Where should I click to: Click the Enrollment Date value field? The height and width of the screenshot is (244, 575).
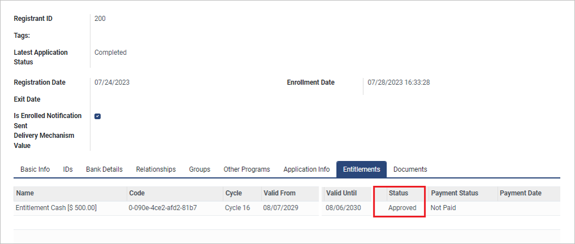398,82
